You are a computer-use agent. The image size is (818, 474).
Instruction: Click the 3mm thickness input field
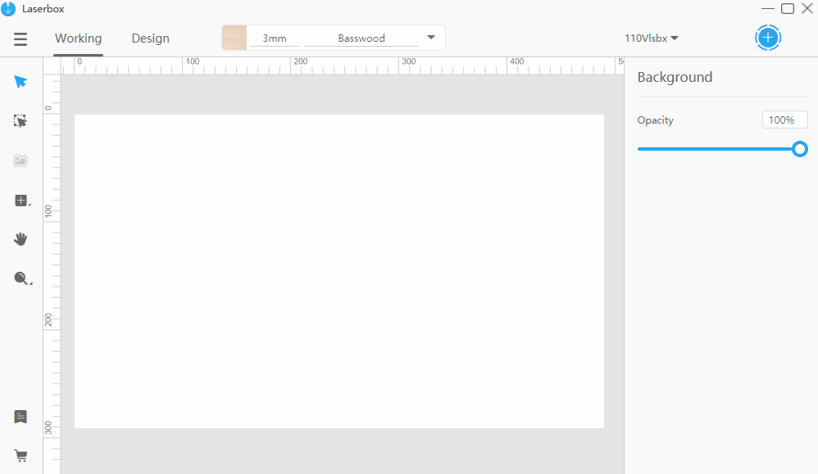pos(273,38)
